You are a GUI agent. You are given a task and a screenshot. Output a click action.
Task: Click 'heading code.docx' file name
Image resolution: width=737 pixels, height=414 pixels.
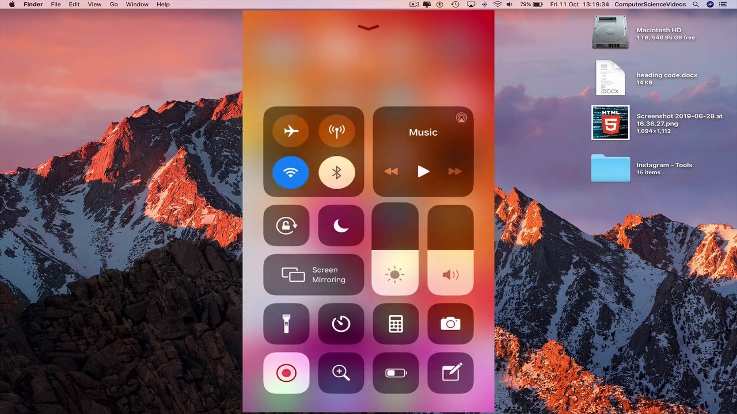pyautogui.click(x=667, y=75)
